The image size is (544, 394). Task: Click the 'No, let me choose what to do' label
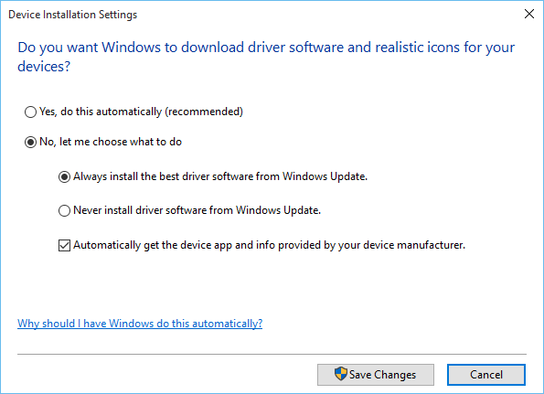(x=111, y=142)
